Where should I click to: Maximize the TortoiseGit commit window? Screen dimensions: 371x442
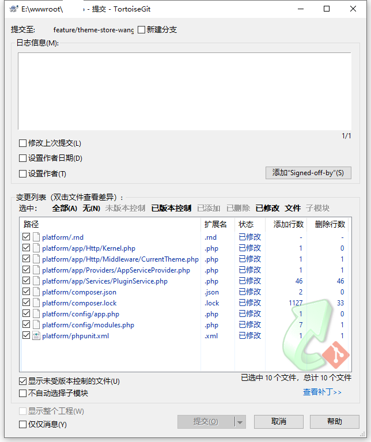point(327,9)
